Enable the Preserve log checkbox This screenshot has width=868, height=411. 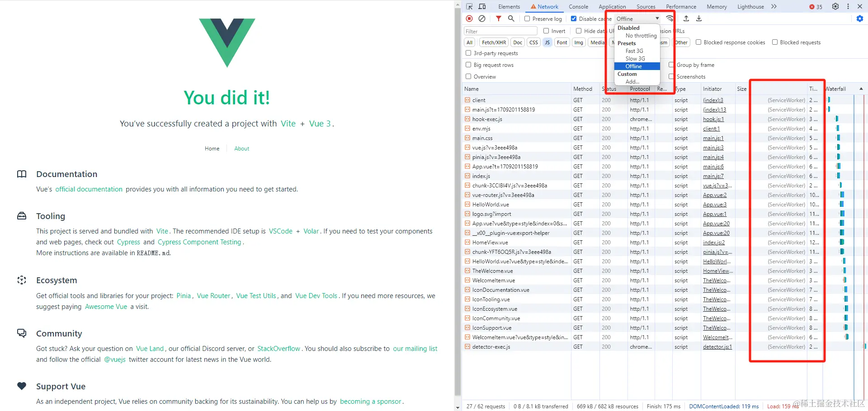click(527, 19)
